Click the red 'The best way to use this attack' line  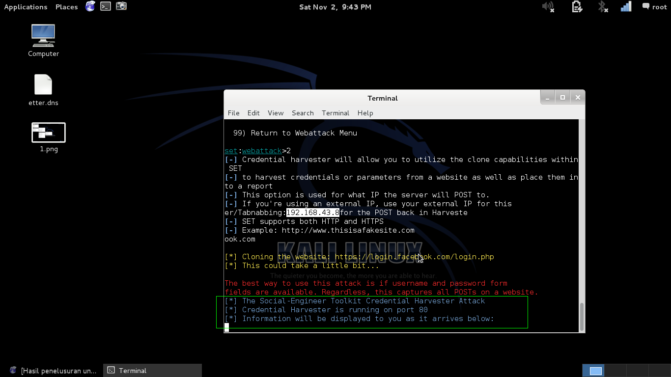[x=366, y=283]
